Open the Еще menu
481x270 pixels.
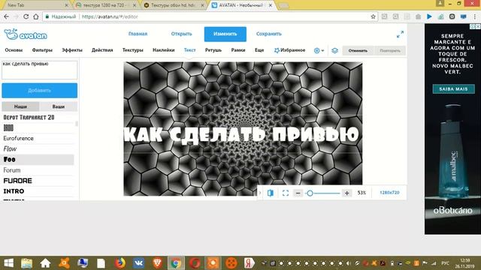click(x=259, y=50)
